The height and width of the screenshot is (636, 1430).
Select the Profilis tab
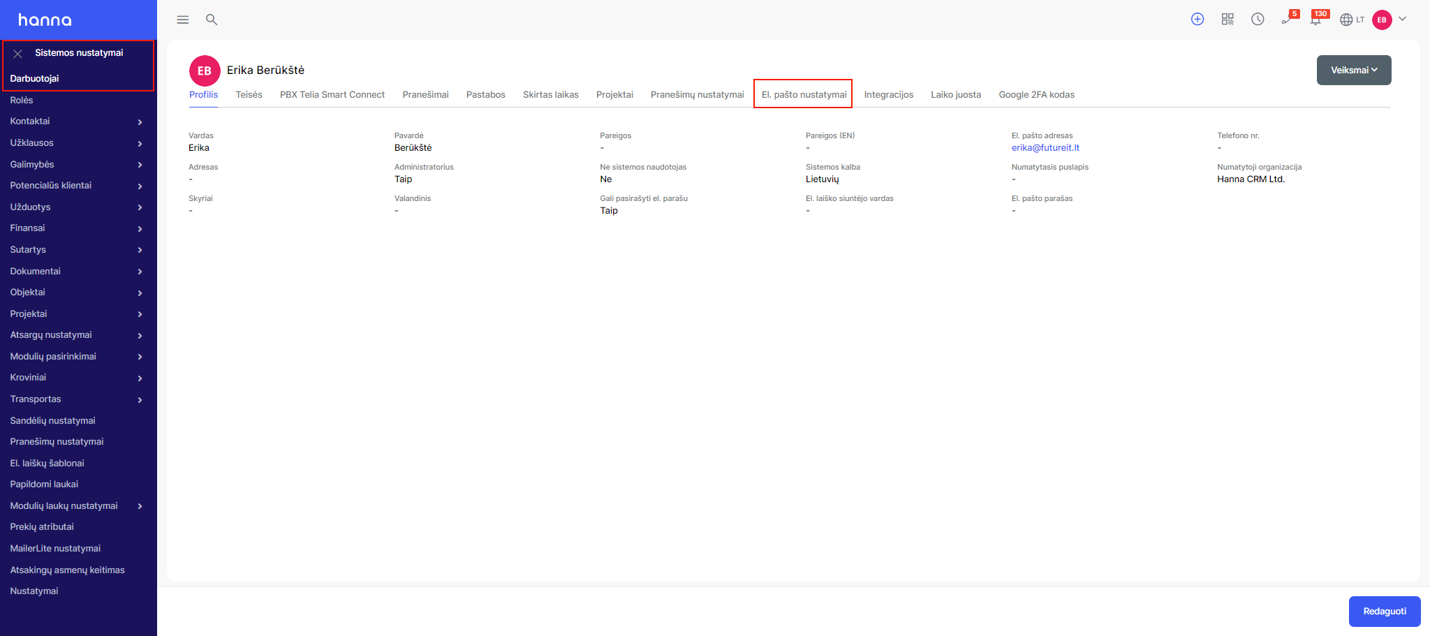click(203, 94)
